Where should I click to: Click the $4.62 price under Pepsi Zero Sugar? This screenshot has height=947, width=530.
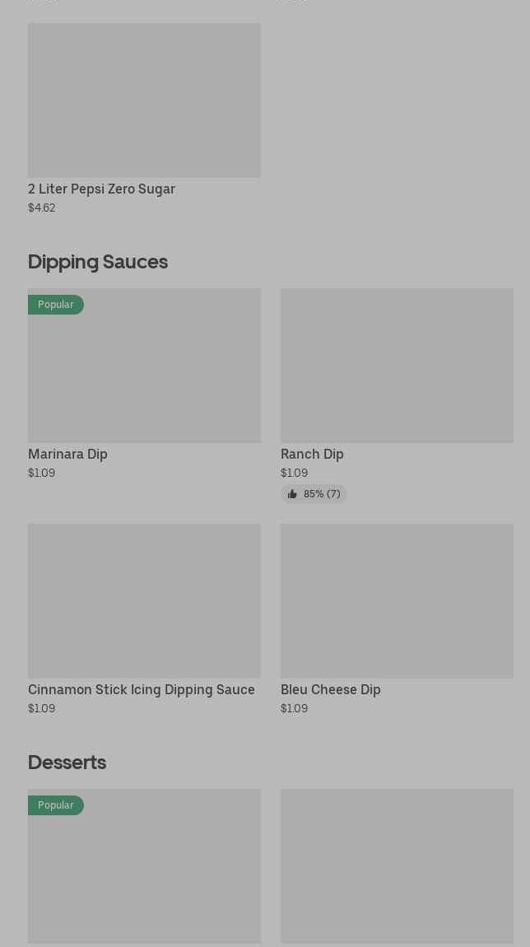click(42, 208)
